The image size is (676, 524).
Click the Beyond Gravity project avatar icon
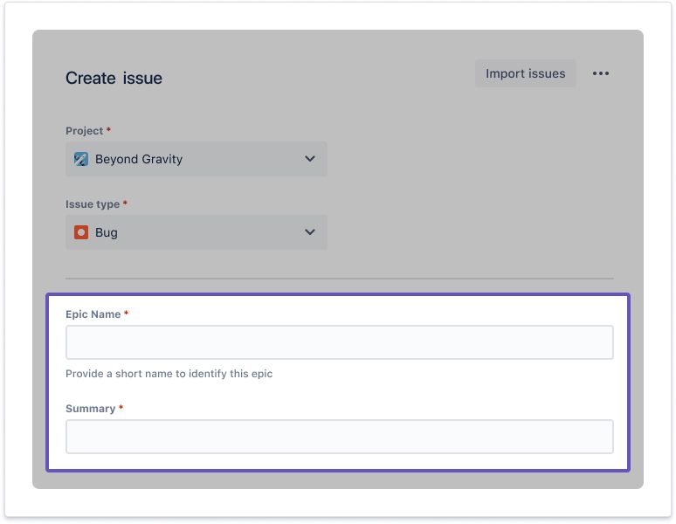click(x=81, y=159)
